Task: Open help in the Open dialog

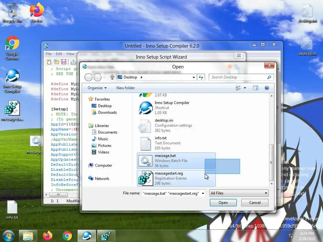Action: (267, 88)
